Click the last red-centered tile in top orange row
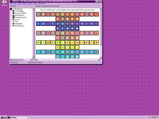Viewport: 159px width, 119px height. pyautogui.click(x=97, y=14)
